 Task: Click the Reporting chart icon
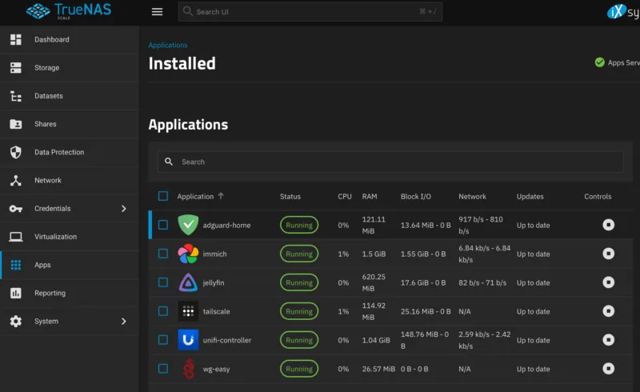[16, 293]
